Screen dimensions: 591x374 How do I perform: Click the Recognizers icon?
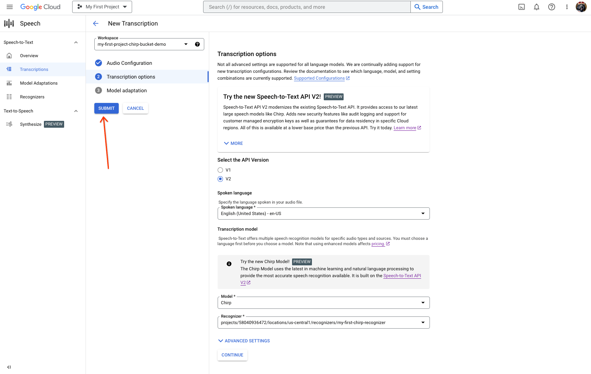[x=9, y=97]
